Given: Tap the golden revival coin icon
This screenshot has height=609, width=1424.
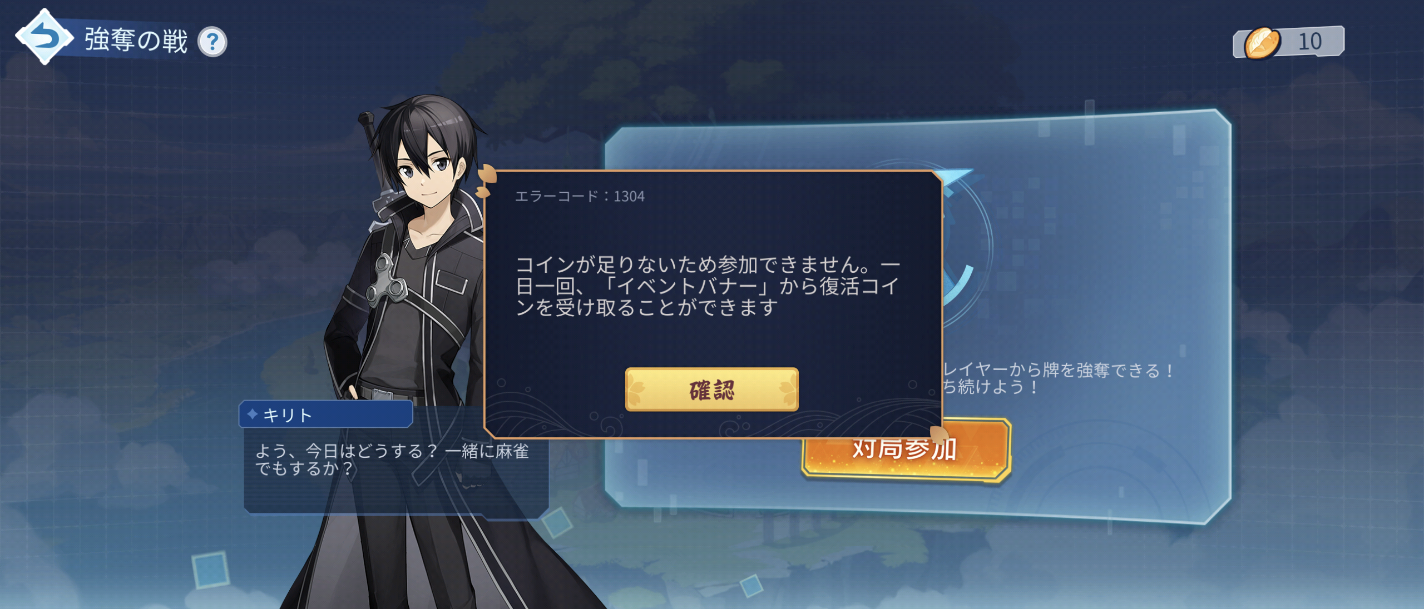Looking at the screenshot, I should pos(1262,43).
